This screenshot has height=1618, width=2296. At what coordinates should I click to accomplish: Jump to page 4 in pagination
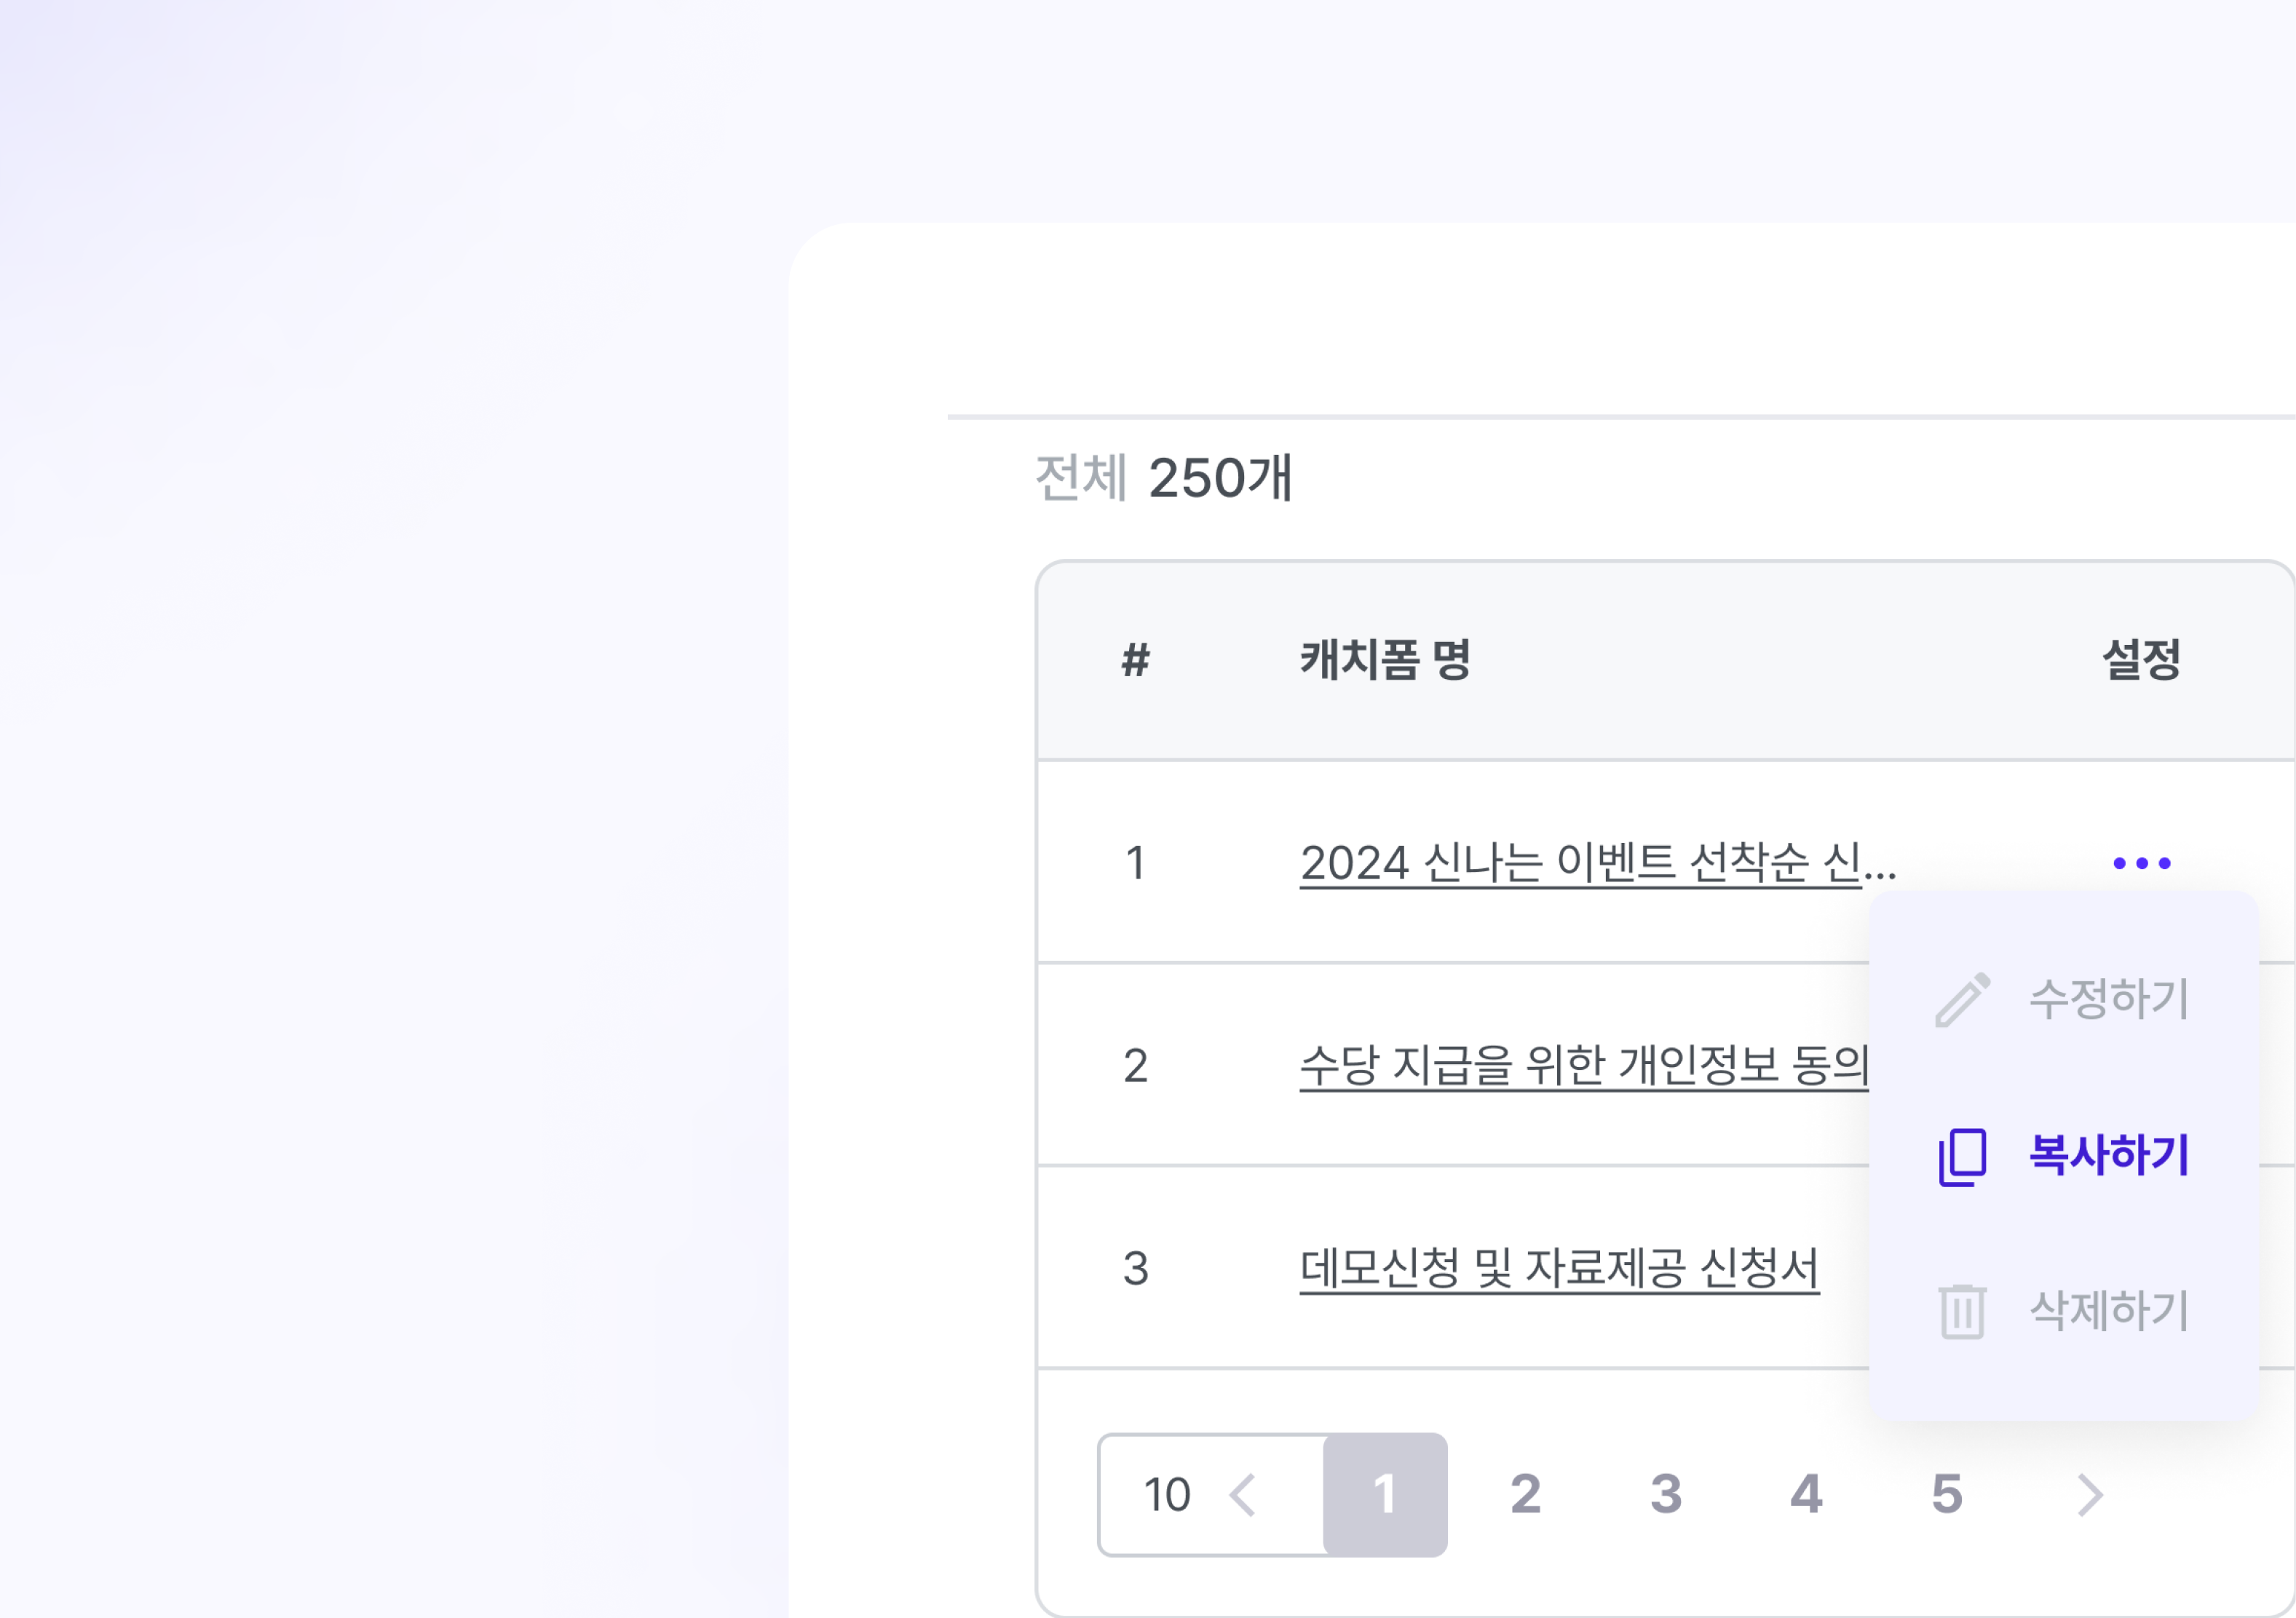click(1806, 1495)
